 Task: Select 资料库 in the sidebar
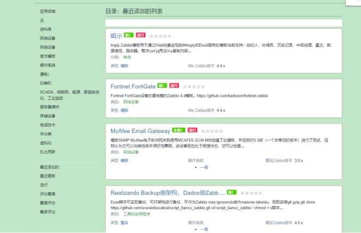(x=46, y=29)
